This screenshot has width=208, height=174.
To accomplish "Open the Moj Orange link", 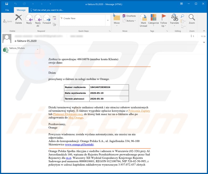I will [76, 117].
